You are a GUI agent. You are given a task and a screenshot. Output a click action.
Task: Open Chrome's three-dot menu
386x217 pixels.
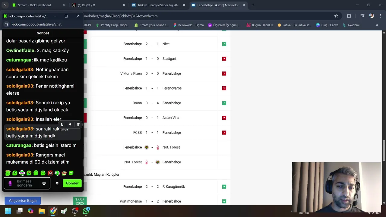tap(380, 16)
